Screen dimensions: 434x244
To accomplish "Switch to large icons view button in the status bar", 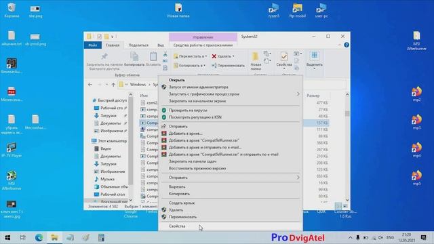I will point(345,206).
